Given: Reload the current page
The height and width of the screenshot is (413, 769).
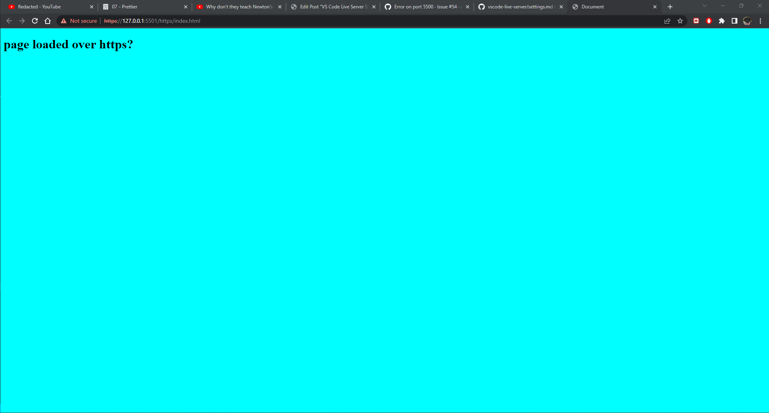Looking at the screenshot, I should [x=35, y=21].
